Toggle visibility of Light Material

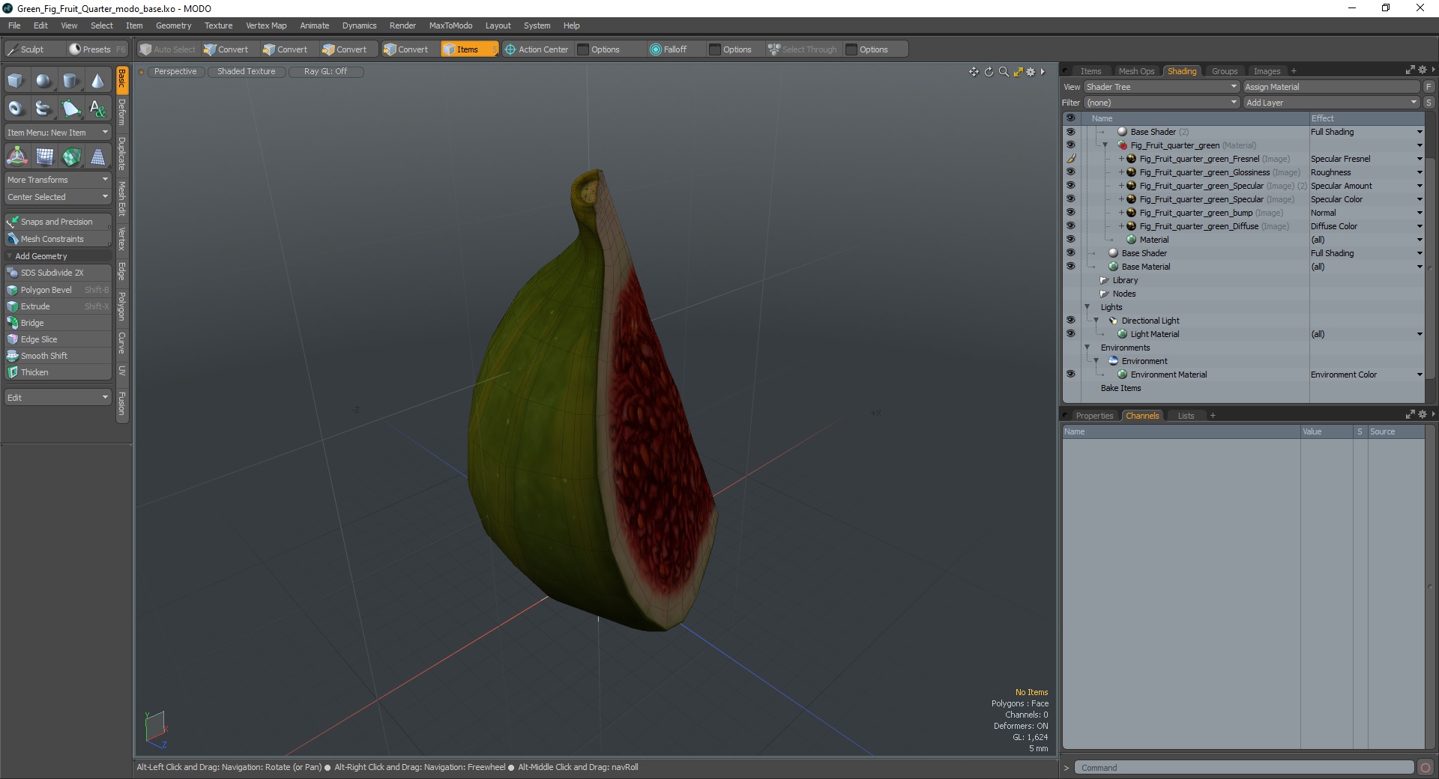pos(1070,334)
